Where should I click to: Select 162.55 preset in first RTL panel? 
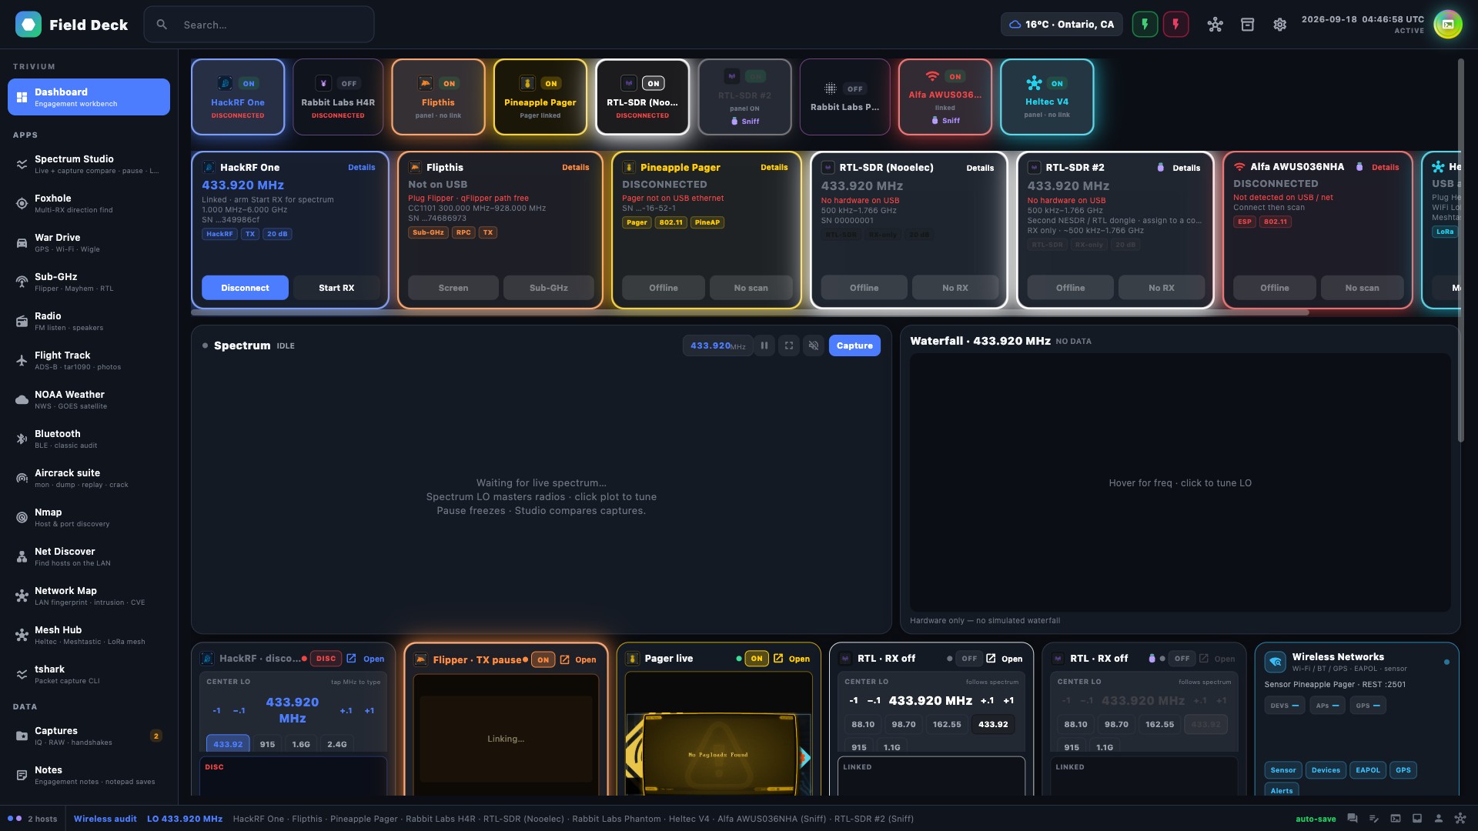coord(947,724)
